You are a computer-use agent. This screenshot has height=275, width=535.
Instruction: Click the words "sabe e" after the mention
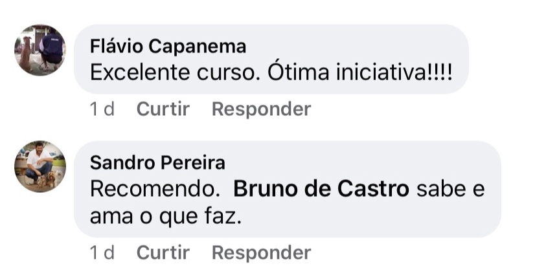(x=451, y=188)
